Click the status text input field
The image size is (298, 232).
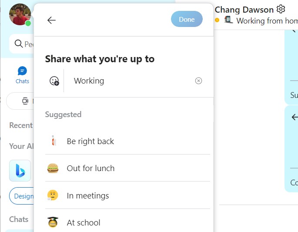(x=131, y=81)
